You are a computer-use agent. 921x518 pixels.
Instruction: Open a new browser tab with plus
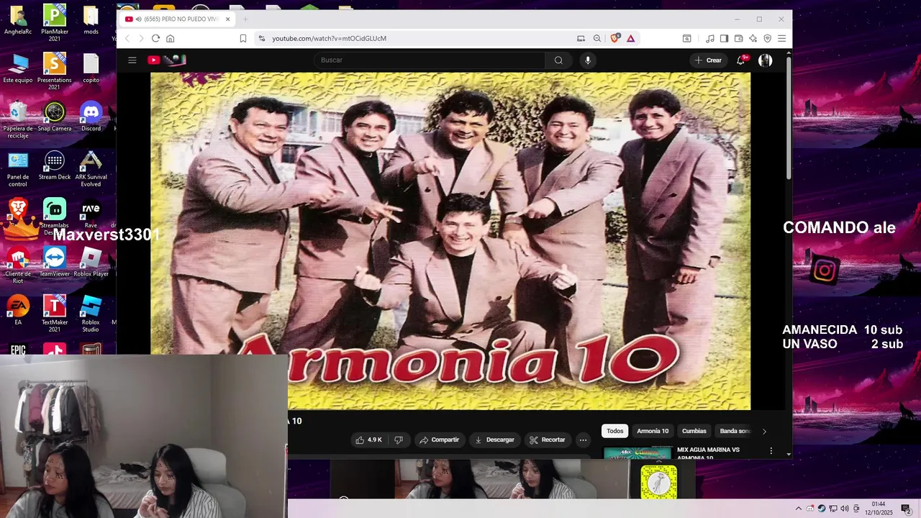tap(245, 19)
